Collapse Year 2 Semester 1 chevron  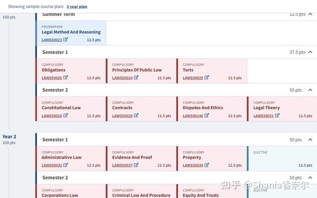click(x=310, y=140)
